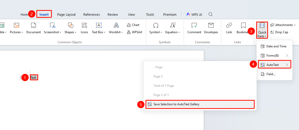Select Field... in Quick Parts menu
Image resolution: width=299 pixels, height=130 pixels.
click(274, 74)
